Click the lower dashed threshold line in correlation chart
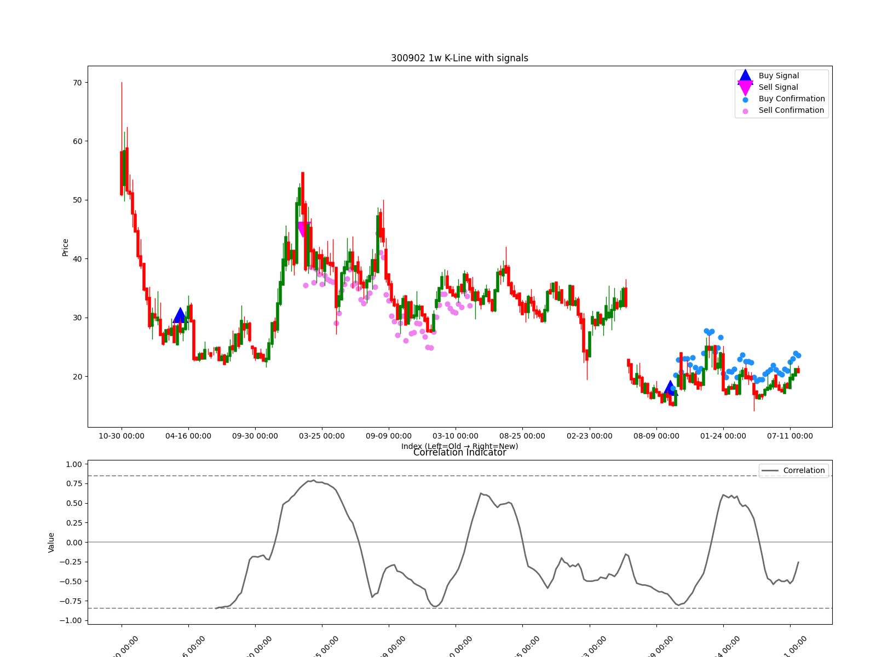 [x=460, y=608]
